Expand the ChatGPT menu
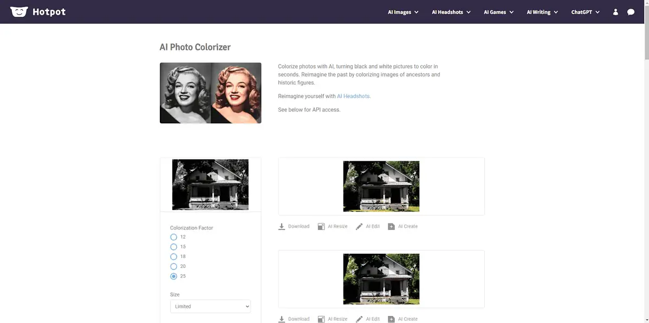This screenshot has height=323, width=649. (x=585, y=12)
